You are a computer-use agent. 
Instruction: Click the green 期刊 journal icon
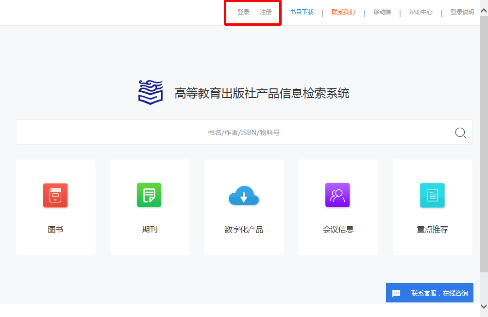click(x=149, y=195)
